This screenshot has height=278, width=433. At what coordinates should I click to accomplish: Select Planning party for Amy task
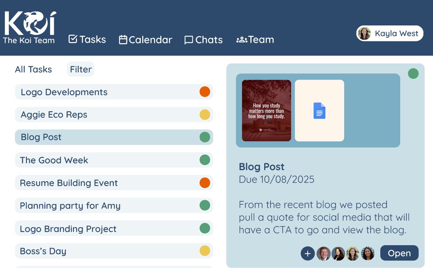[x=70, y=206]
